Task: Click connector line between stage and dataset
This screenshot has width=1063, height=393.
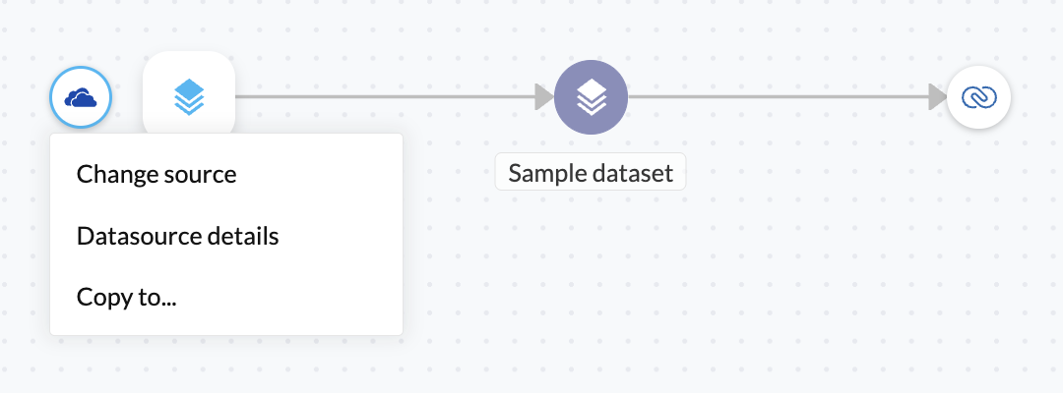Action: click(x=384, y=96)
